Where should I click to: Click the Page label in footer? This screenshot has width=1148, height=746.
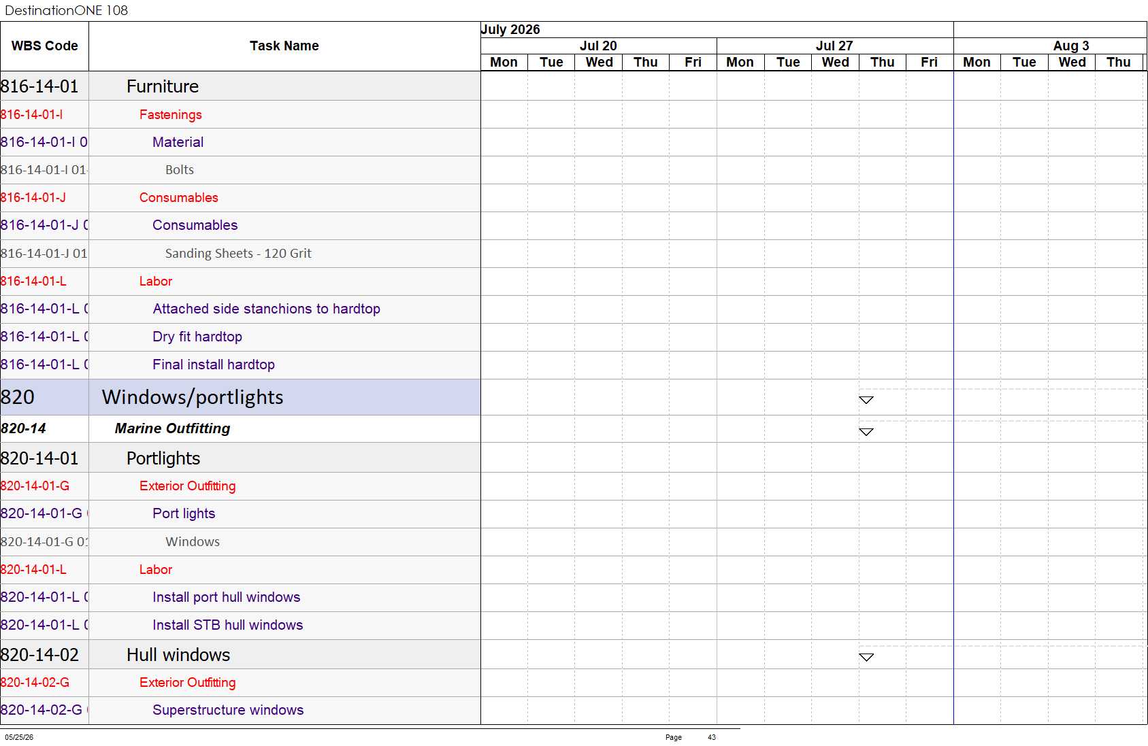[x=674, y=737]
